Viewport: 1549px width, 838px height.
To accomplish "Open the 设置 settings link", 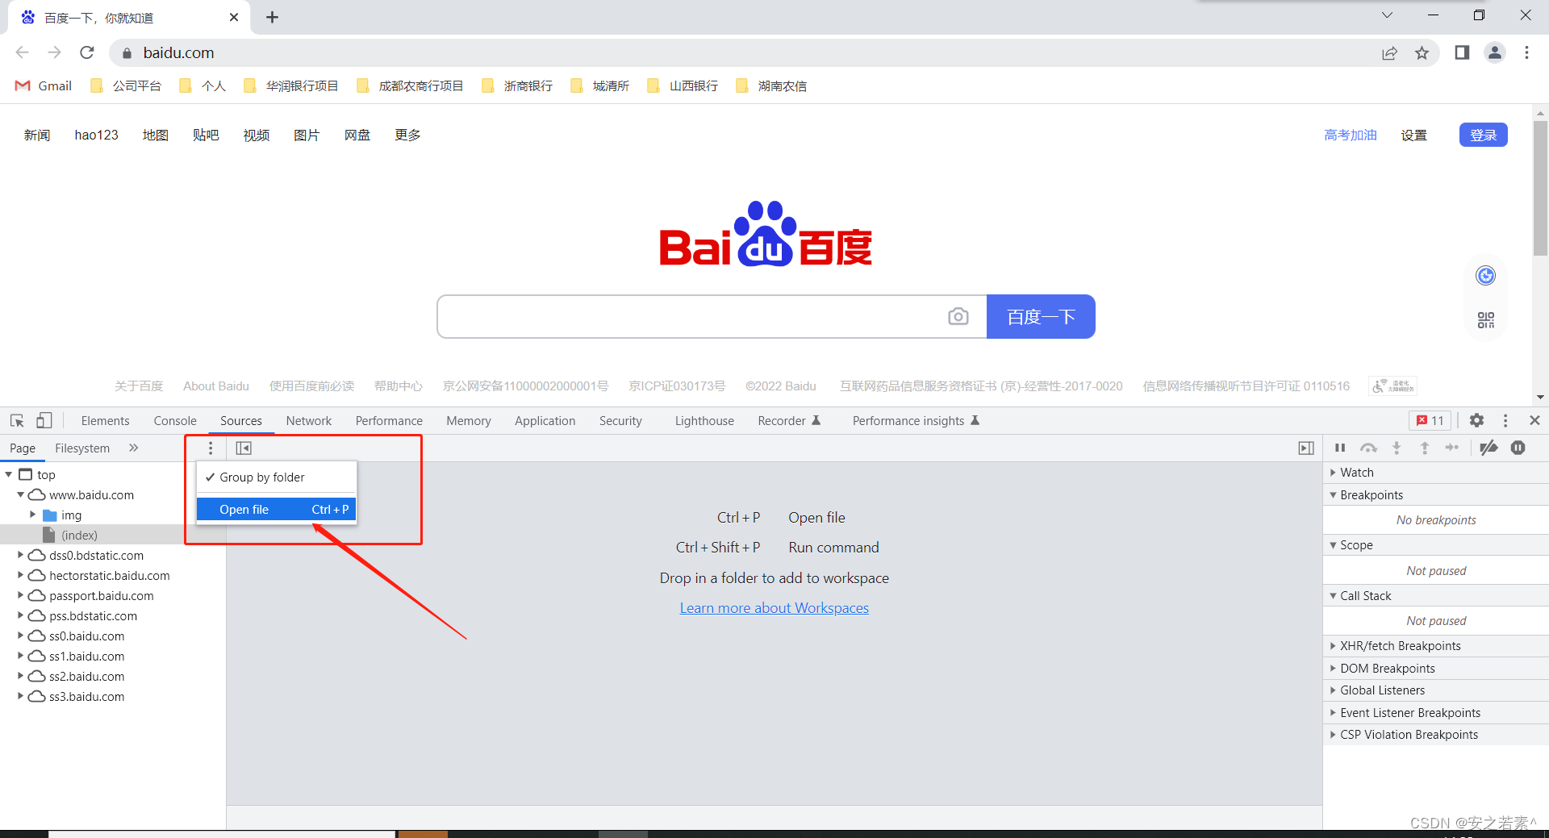I will [x=1414, y=135].
